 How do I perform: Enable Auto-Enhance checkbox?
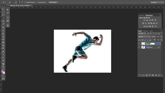pos(37,2)
